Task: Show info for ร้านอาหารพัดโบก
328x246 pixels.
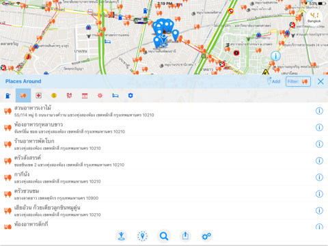Action: tap(319, 144)
